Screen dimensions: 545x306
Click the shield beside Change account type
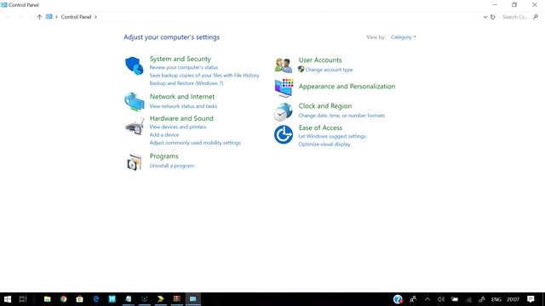(301, 70)
